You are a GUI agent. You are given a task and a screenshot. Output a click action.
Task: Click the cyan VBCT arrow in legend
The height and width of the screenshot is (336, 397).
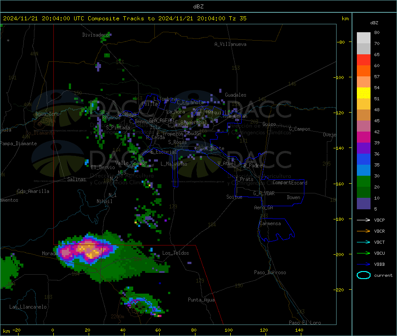363,242
